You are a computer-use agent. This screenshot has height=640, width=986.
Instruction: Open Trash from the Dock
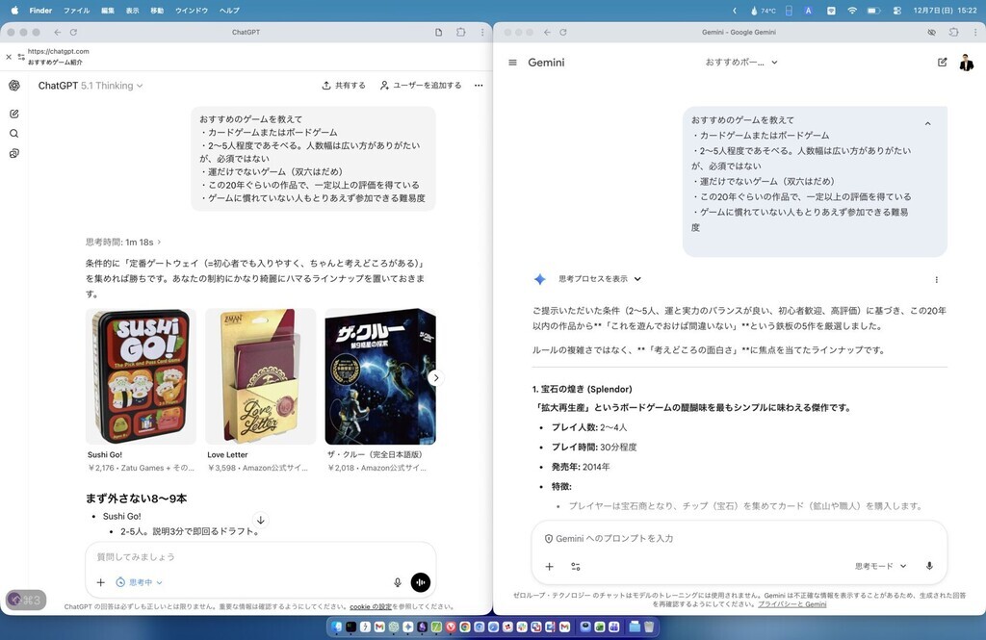pyautogui.click(x=649, y=627)
